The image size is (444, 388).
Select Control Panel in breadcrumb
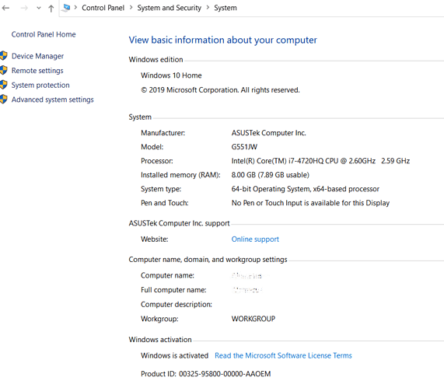pos(103,8)
